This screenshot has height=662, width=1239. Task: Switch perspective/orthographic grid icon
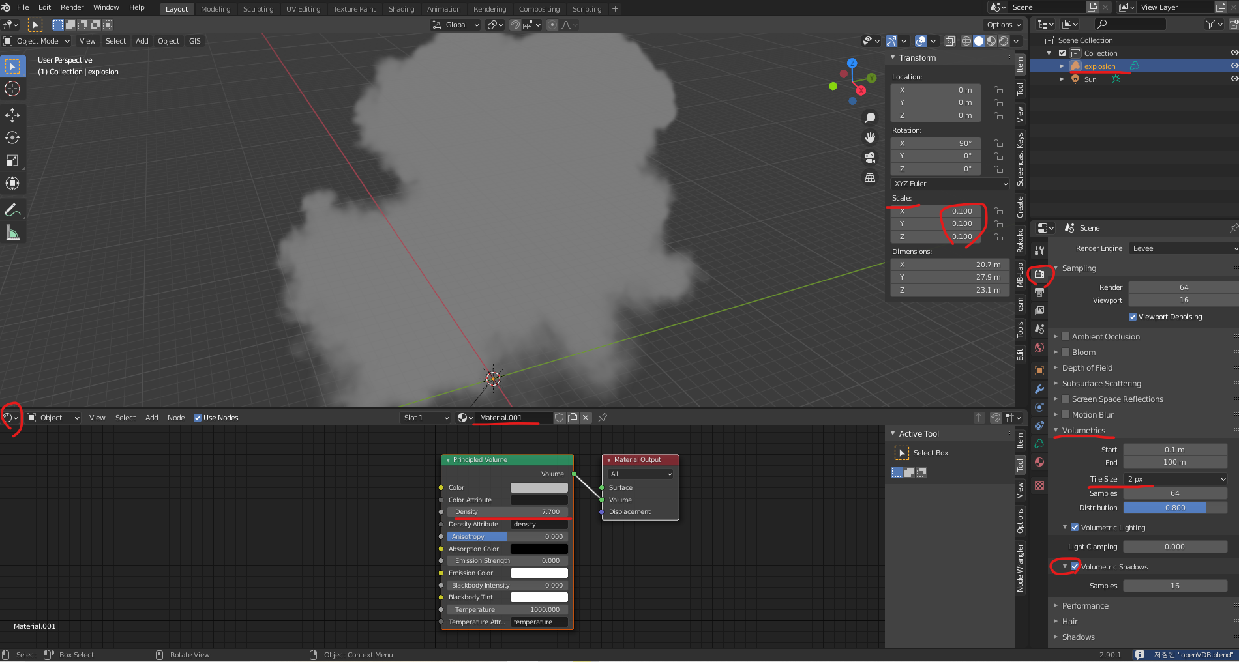(x=870, y=177)
